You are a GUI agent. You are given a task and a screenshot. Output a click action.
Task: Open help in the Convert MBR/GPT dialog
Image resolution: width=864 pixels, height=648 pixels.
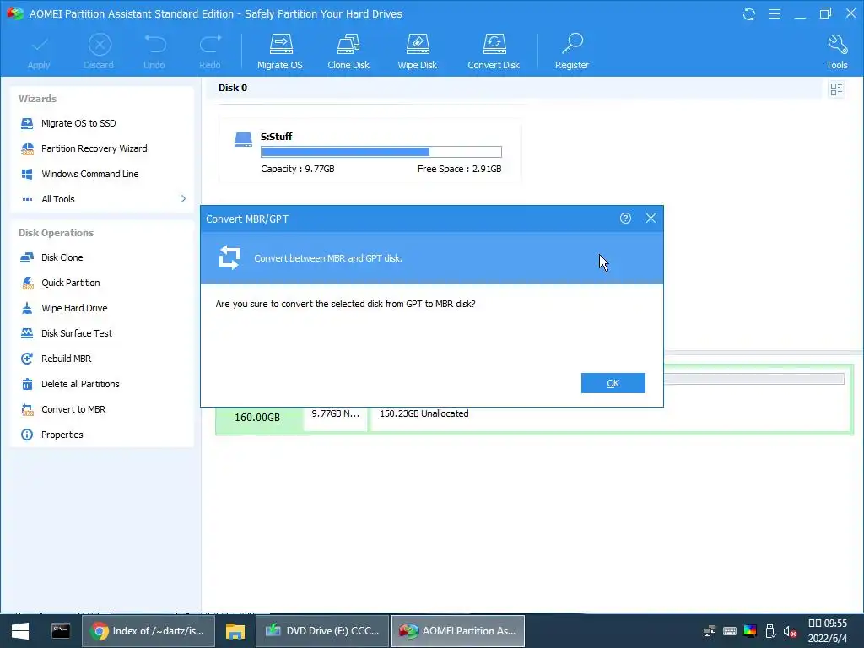(x=625, y=219)
